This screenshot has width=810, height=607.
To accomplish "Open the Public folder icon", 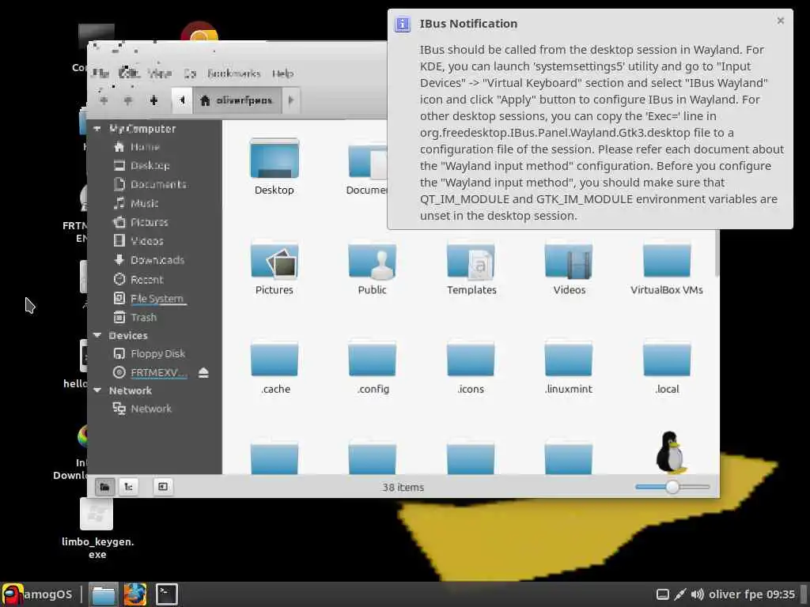I will pos(372,261).
